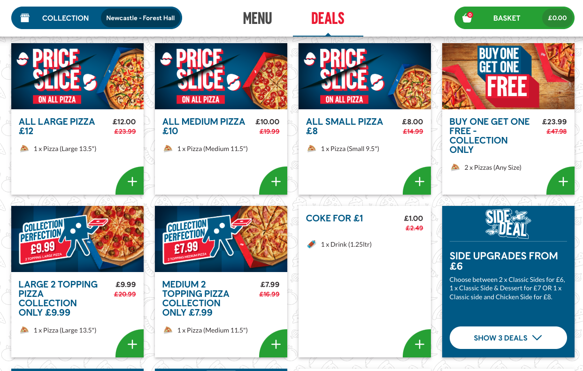Click the All Large Pizza £12 title
The image size is (583, 371).
coord(57,126)
